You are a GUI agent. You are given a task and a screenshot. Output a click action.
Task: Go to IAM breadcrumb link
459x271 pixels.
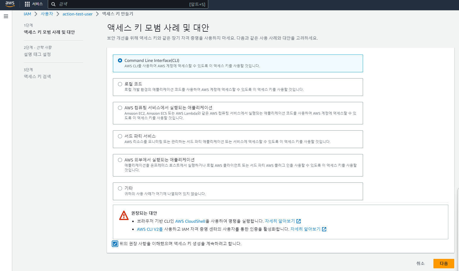coord(27,14)
